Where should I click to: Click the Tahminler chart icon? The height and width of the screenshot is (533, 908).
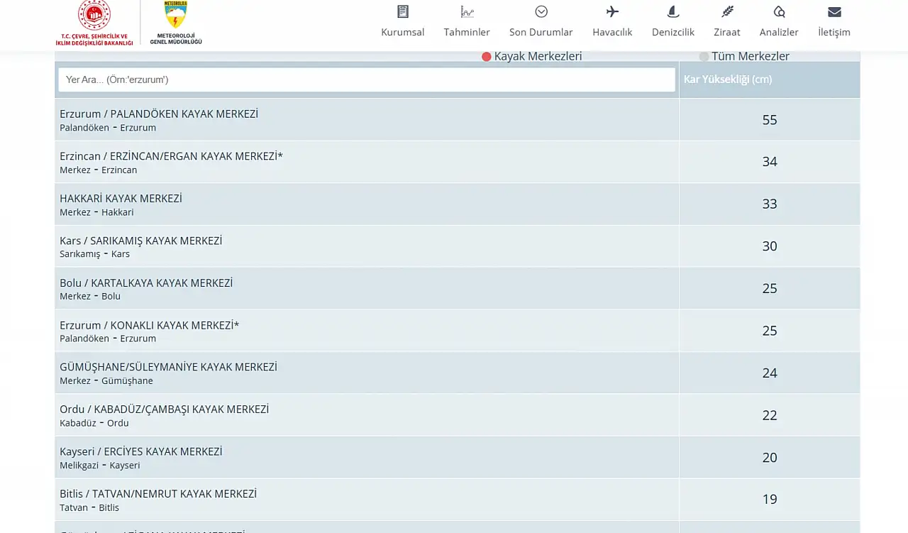[467, 11]
